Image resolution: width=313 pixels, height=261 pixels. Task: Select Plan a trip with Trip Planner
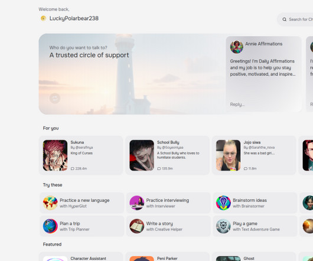click(x=81, y=226)
